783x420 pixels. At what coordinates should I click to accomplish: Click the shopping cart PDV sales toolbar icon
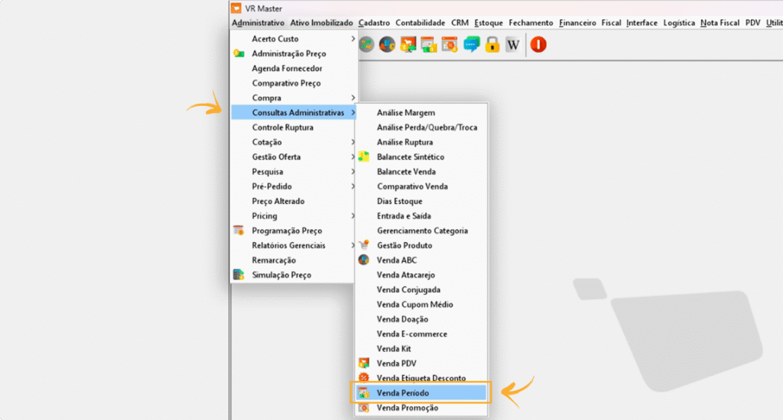click(x=408, y=45)
